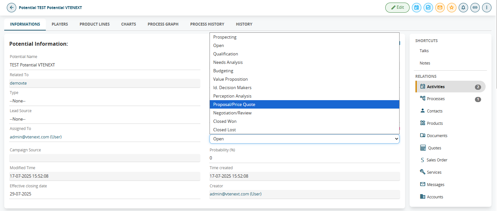Click the Processes flow icon
The width and height of the screenshot is (497, 211).
423,99
